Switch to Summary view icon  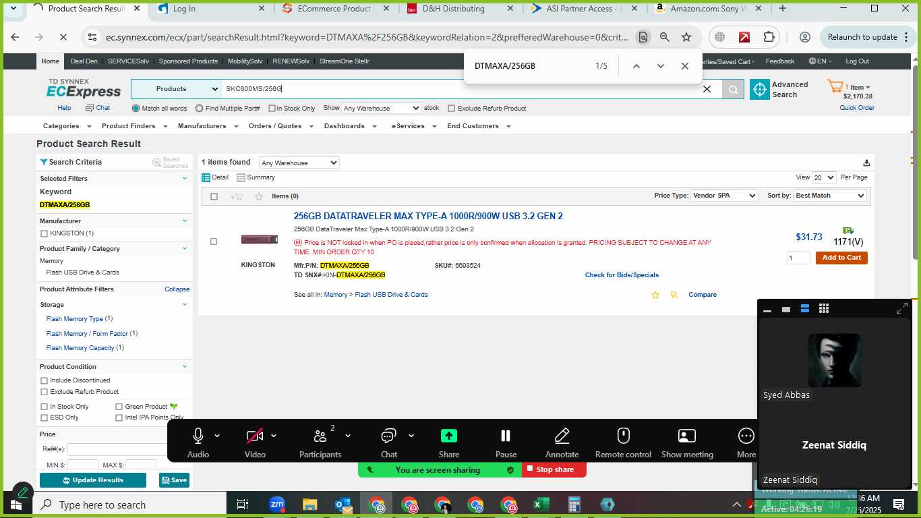tap(241, 177)
